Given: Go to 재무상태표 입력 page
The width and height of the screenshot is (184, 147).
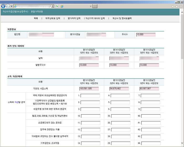Looking at the screenshot, I should (53, 18).
